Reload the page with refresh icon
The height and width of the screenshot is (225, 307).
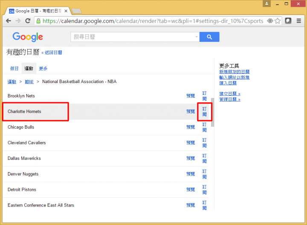[28, 21]
